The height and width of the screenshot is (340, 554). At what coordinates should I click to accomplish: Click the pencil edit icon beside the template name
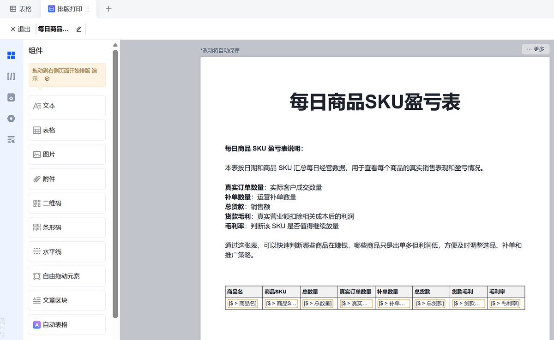(x=78, y=29)
